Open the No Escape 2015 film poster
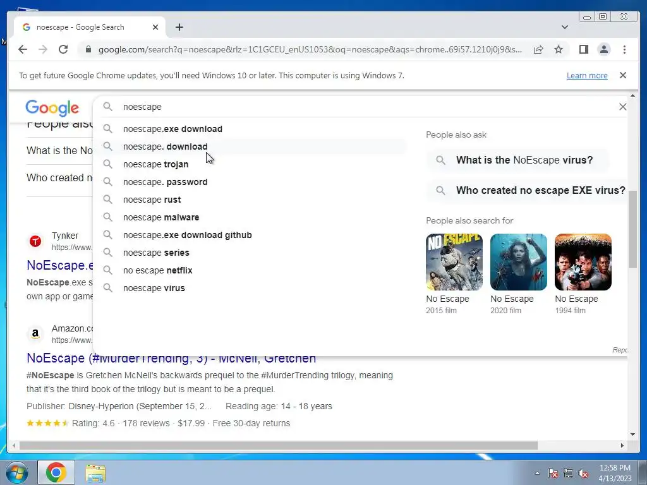The width and height of the screenshot is (647, 485). [454, 262]
